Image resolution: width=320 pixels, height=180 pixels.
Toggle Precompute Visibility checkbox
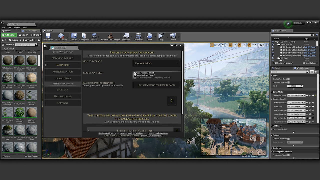(288, 155)
